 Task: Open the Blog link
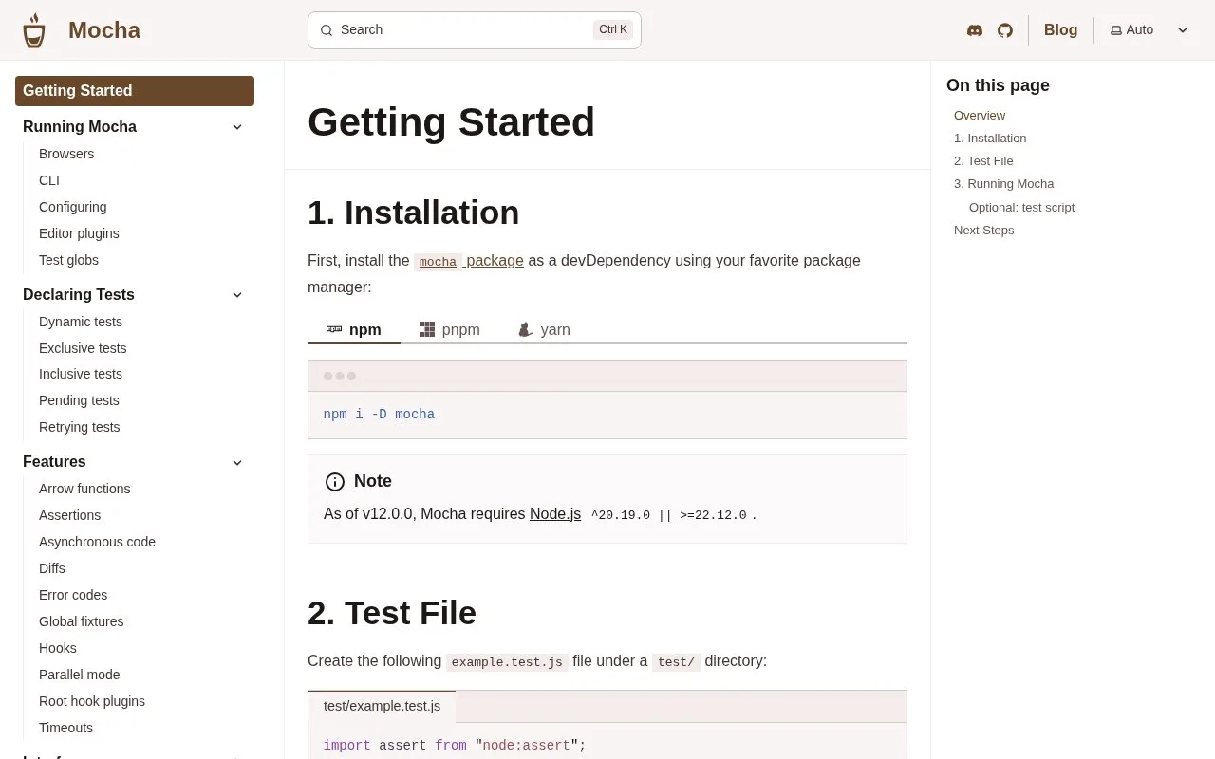click(1060, 30)
